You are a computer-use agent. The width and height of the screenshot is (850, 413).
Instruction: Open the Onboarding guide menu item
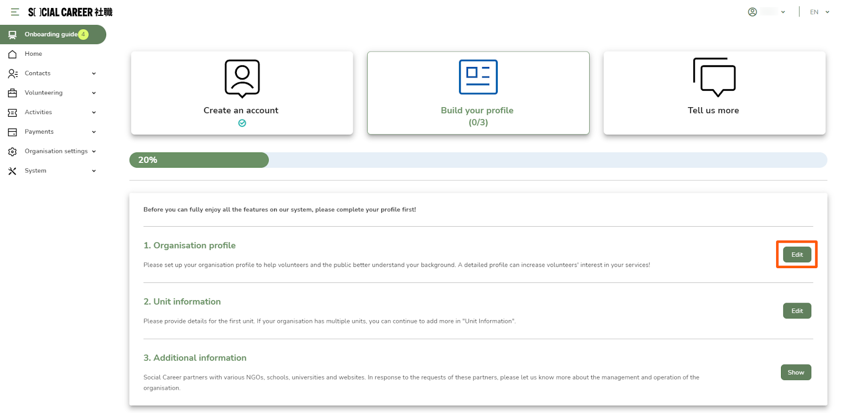pyautogui.click(x=53, y=35)
